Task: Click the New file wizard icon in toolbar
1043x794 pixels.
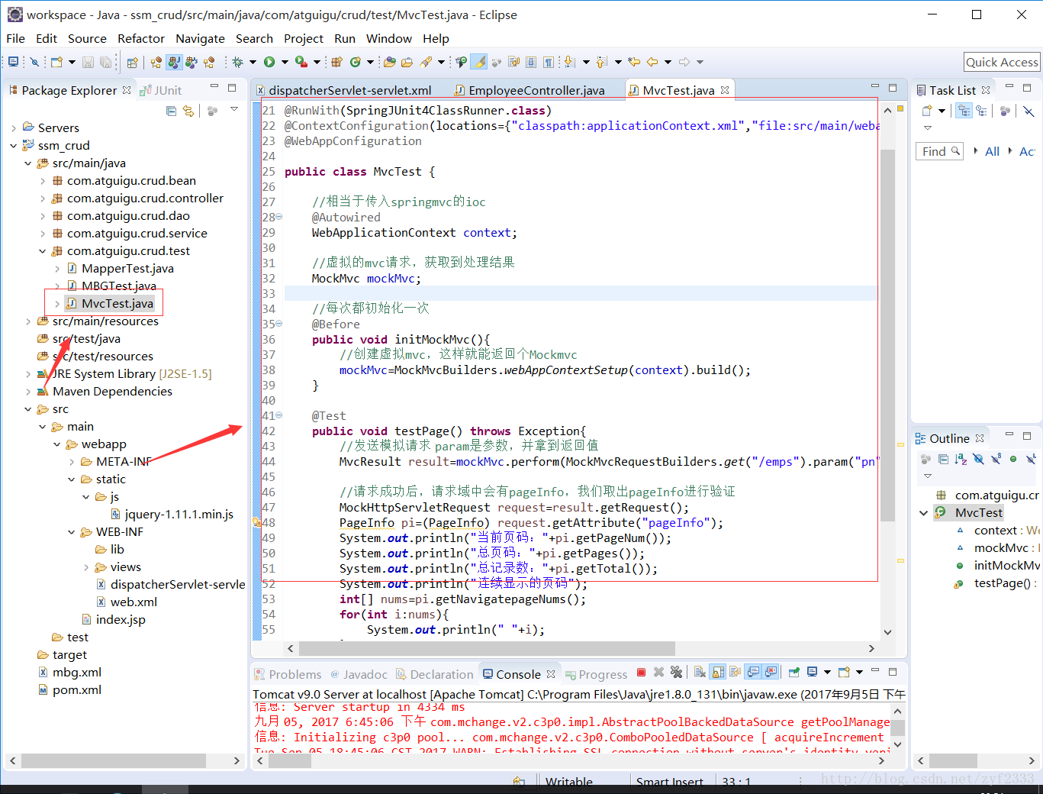Action: (x=57, y=62)
